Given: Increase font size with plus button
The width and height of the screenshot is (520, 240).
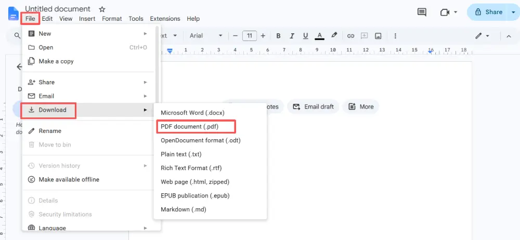Looking at the screenshot, I should pos(263,36).
